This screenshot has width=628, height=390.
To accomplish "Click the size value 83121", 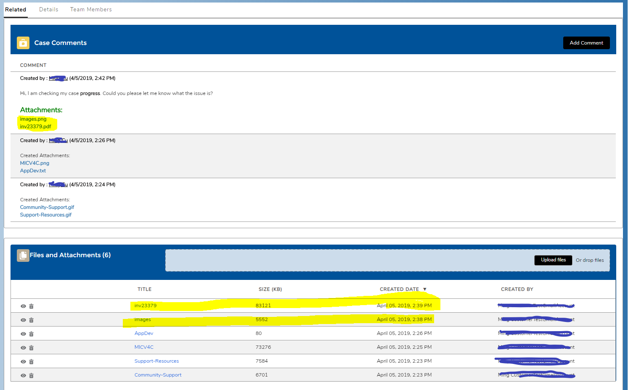I will [263, 306].
